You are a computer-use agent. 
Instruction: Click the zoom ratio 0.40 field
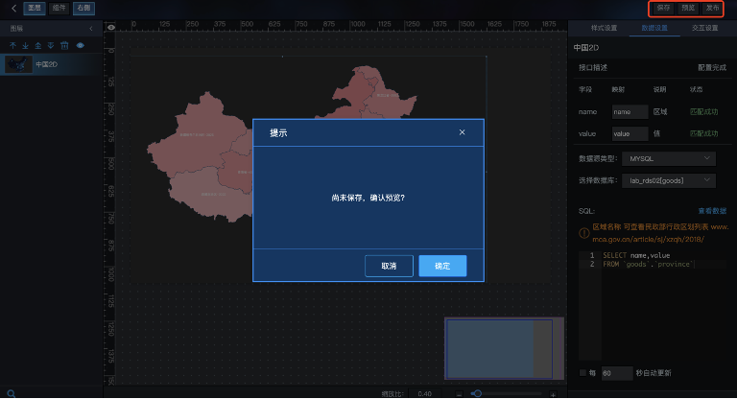coord(424,394)
